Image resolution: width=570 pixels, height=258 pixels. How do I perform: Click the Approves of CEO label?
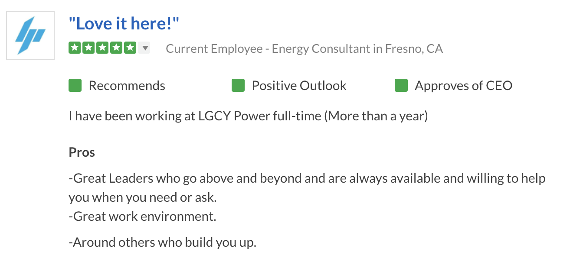click(x=463, y=86)
